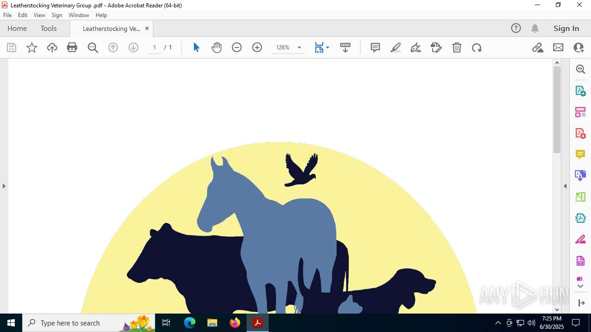The height and width of the screenshot is (332, 591).
Task: Rotate the page with the rotate icon
Action: [x=477, y=47]
